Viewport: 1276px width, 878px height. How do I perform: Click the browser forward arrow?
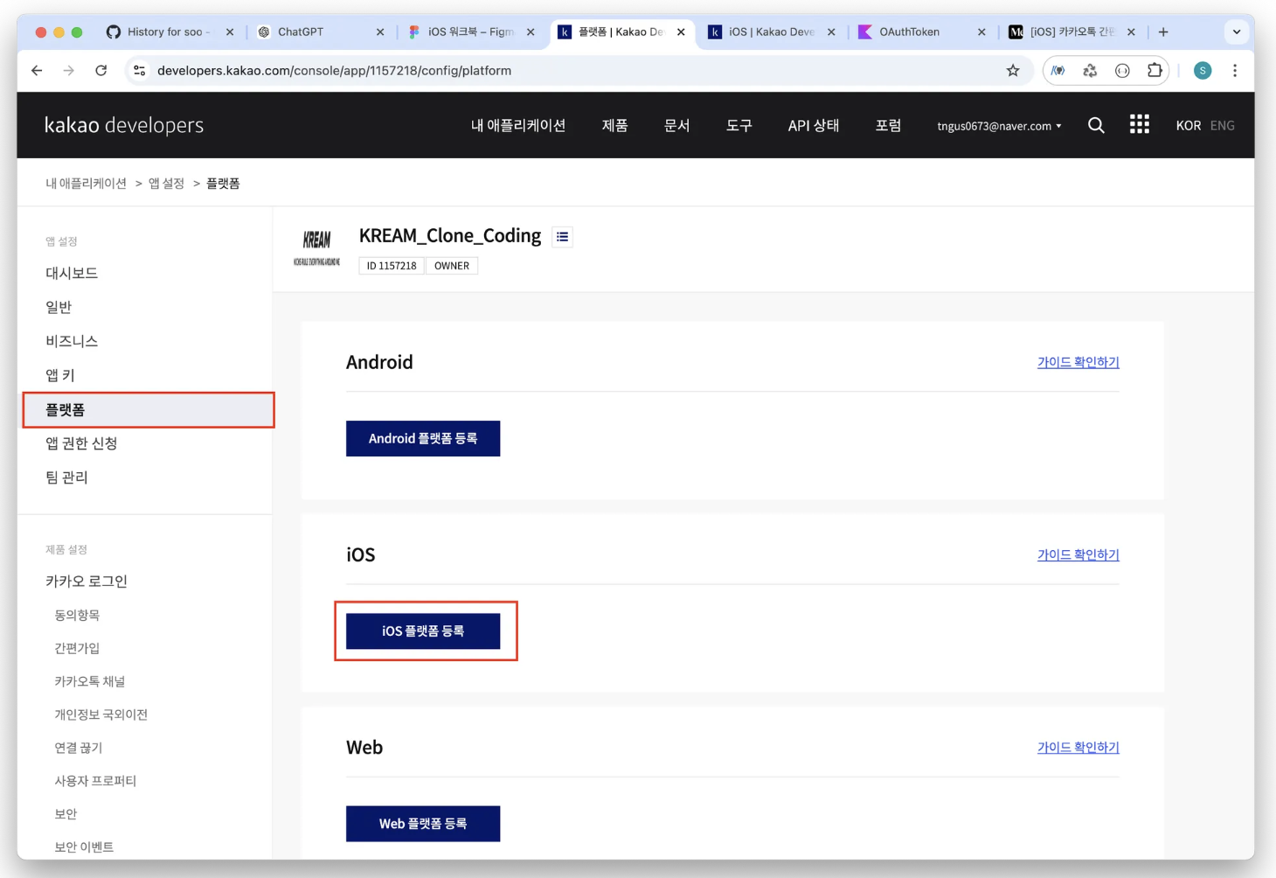click(69, 71)
